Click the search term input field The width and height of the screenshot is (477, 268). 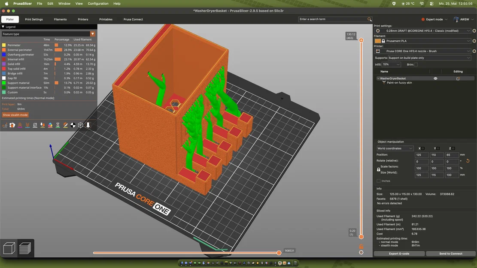point(332,19)
